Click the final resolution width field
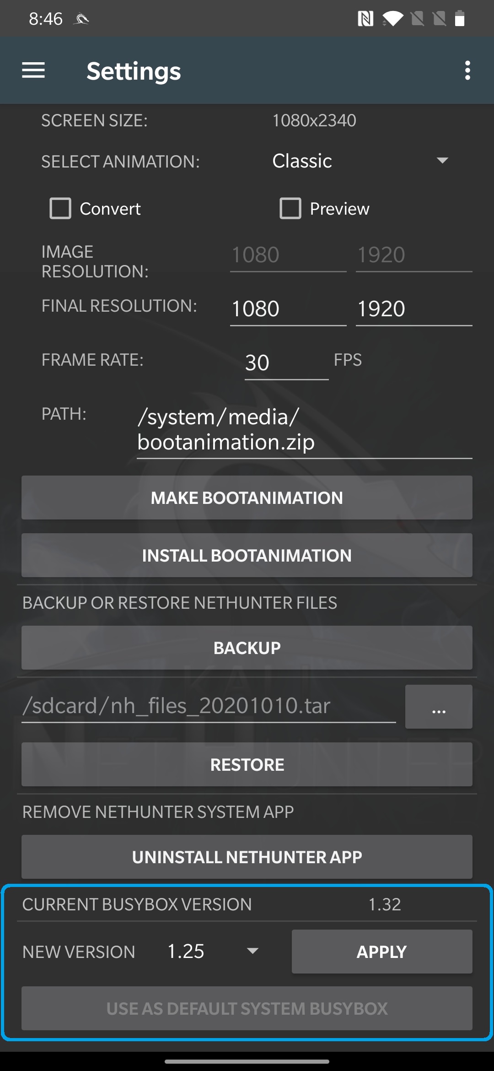Viewport: 494px width, 1071px height. pyautogui.click(x=288, y=309)
